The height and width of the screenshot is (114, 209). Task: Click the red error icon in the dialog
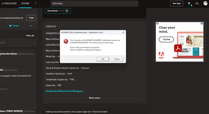pyautogui.click(x=66, y=41)
